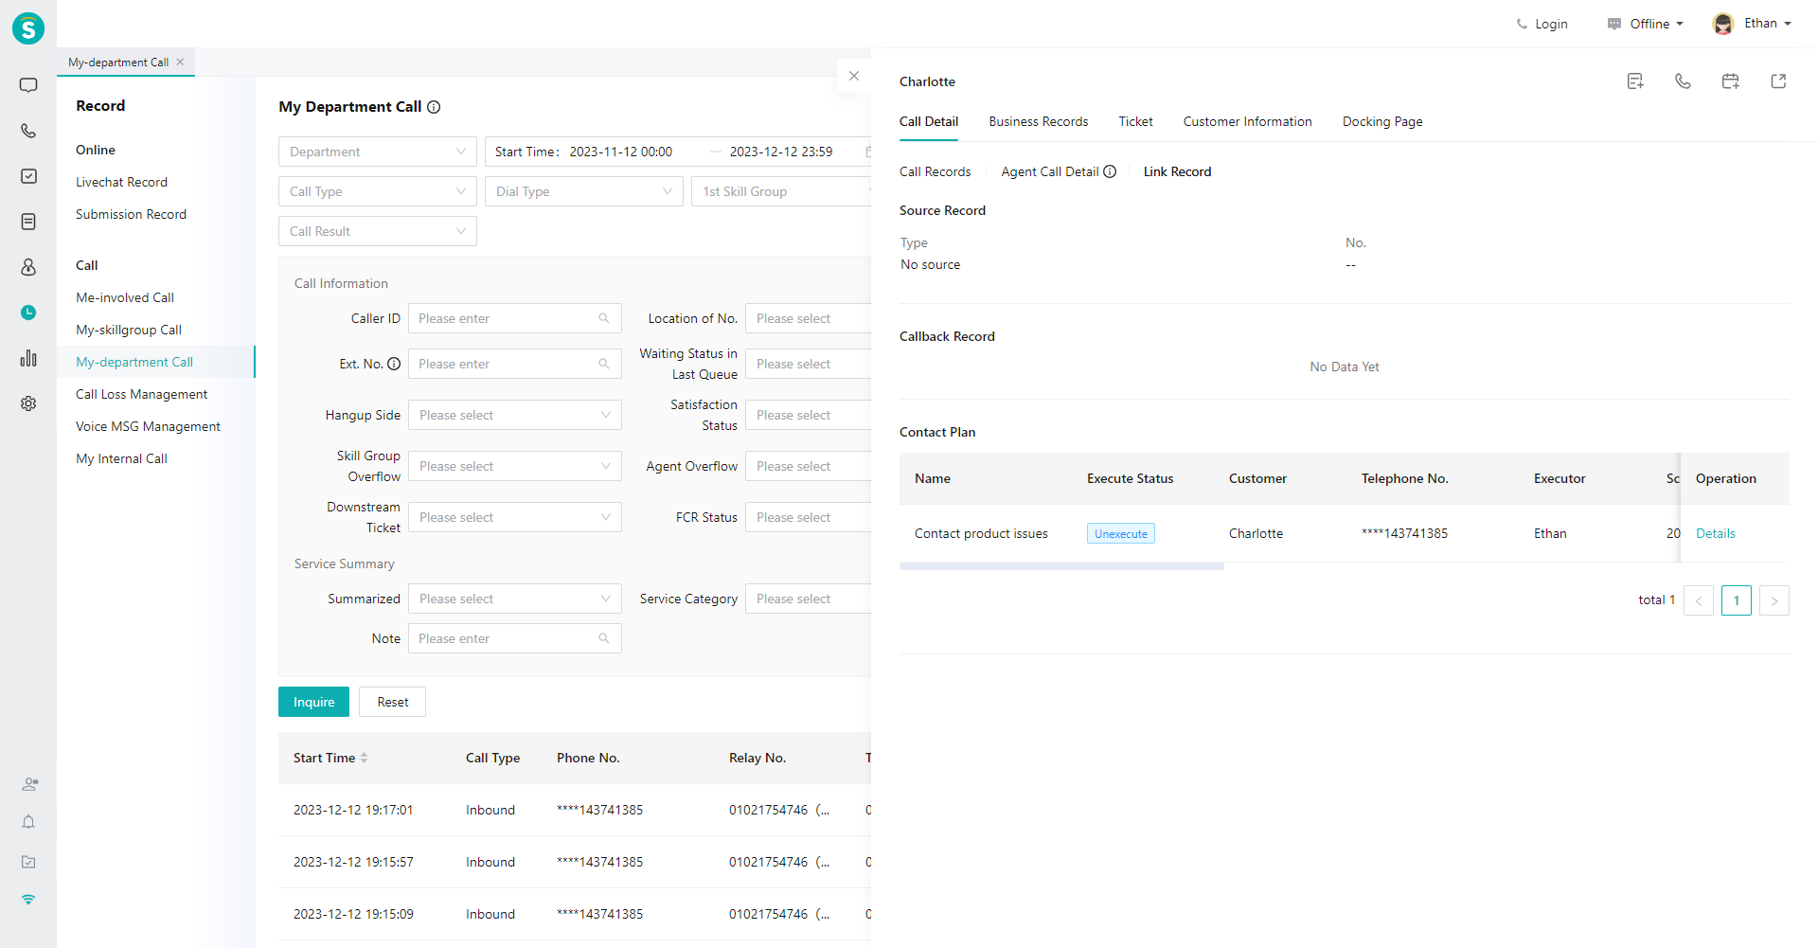1818x948 pixels.
Task: Open the settings gear icon in sidebar
Action: tap(28, 403)
